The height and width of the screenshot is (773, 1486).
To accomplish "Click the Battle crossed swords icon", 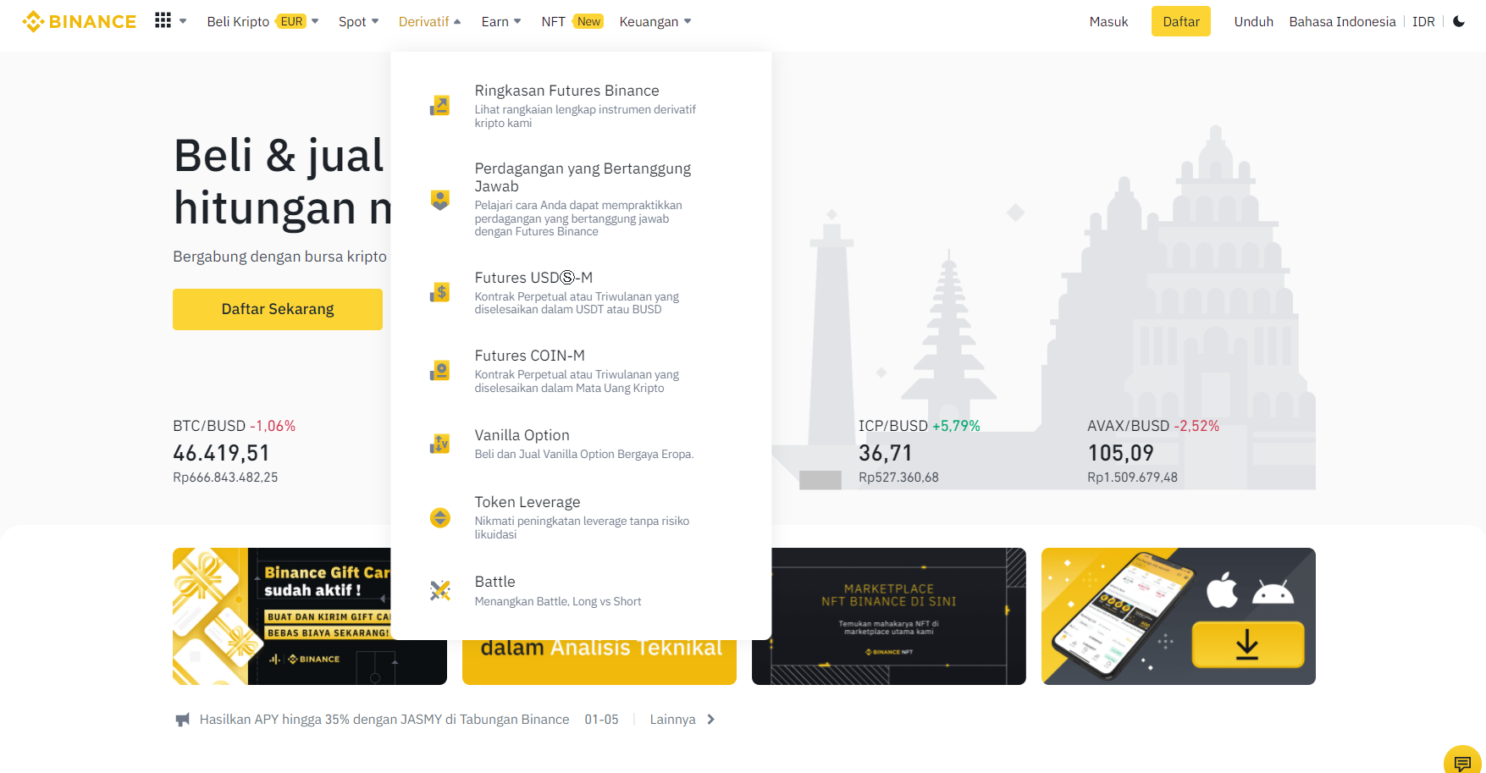I will (x=440, y=591).
